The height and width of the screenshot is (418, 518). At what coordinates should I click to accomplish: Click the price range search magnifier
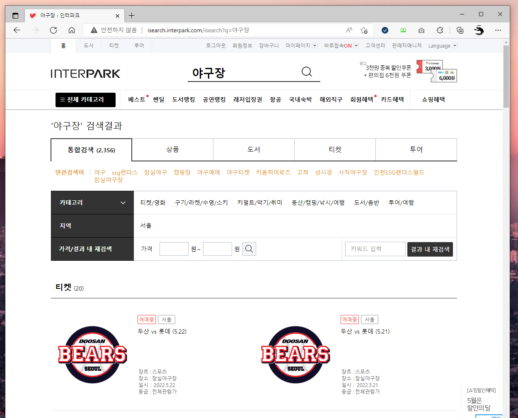click(249, 249)
